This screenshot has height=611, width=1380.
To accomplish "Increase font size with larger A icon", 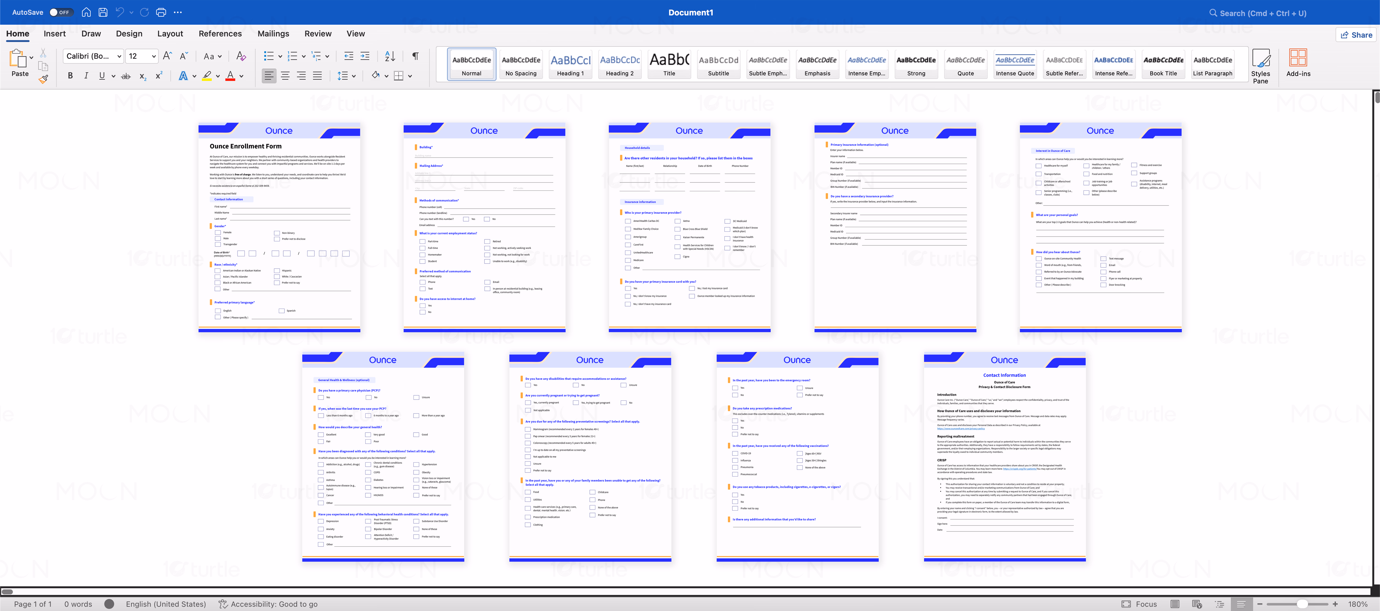I will (167, 56).
